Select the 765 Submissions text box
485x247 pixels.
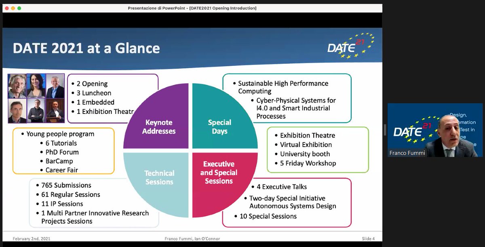94,203
